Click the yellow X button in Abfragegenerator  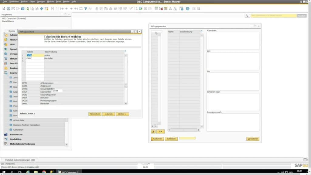[x=153, y=131]
